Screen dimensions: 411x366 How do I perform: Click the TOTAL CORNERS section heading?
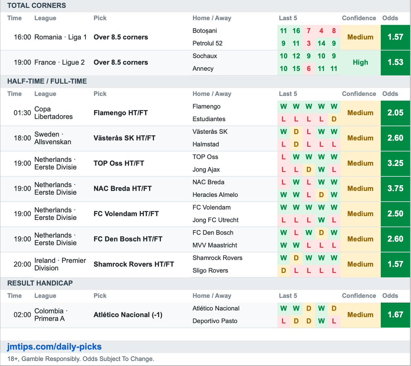pyautogui.click(x=37, y=5)
